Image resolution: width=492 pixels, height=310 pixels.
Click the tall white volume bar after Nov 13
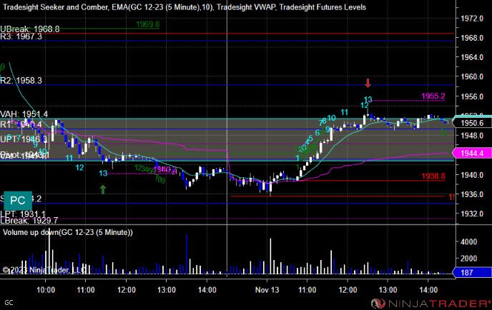(x=270, y=256)
